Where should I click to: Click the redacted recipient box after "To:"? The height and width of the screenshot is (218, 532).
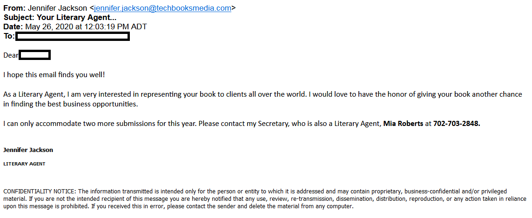coord(72,36)
